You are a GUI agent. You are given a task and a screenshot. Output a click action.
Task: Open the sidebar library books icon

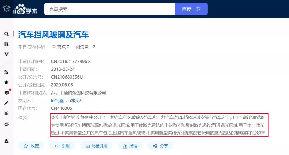click(x=6, y=44)
